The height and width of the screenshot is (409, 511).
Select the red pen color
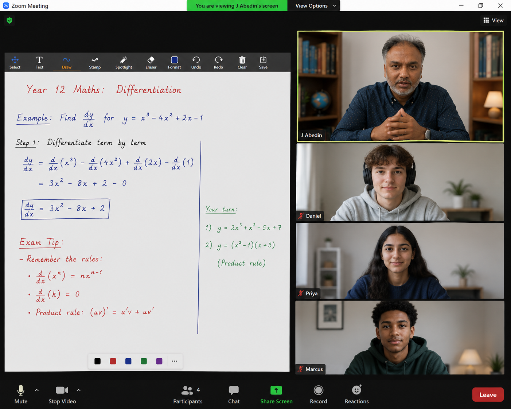[113, 361]
